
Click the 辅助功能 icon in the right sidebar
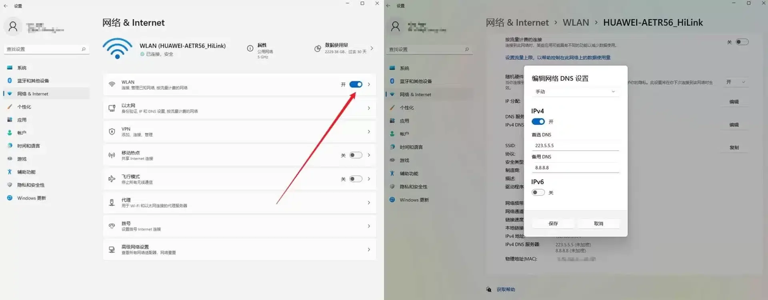392,173
